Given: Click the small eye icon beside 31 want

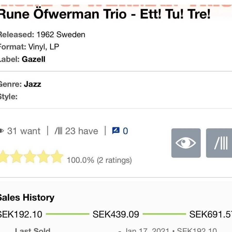Looking at the screenshot, I should (2, 131).
